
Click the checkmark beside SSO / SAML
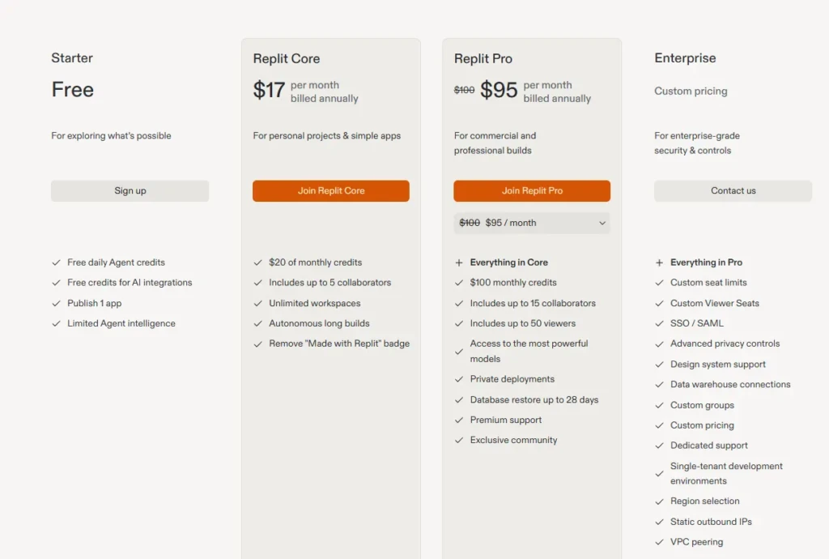659,323
